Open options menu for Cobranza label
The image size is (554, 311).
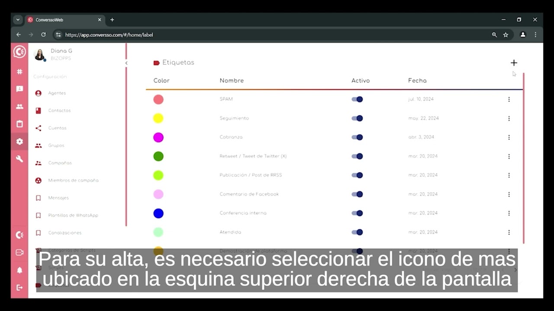click(x=509, y=137)
